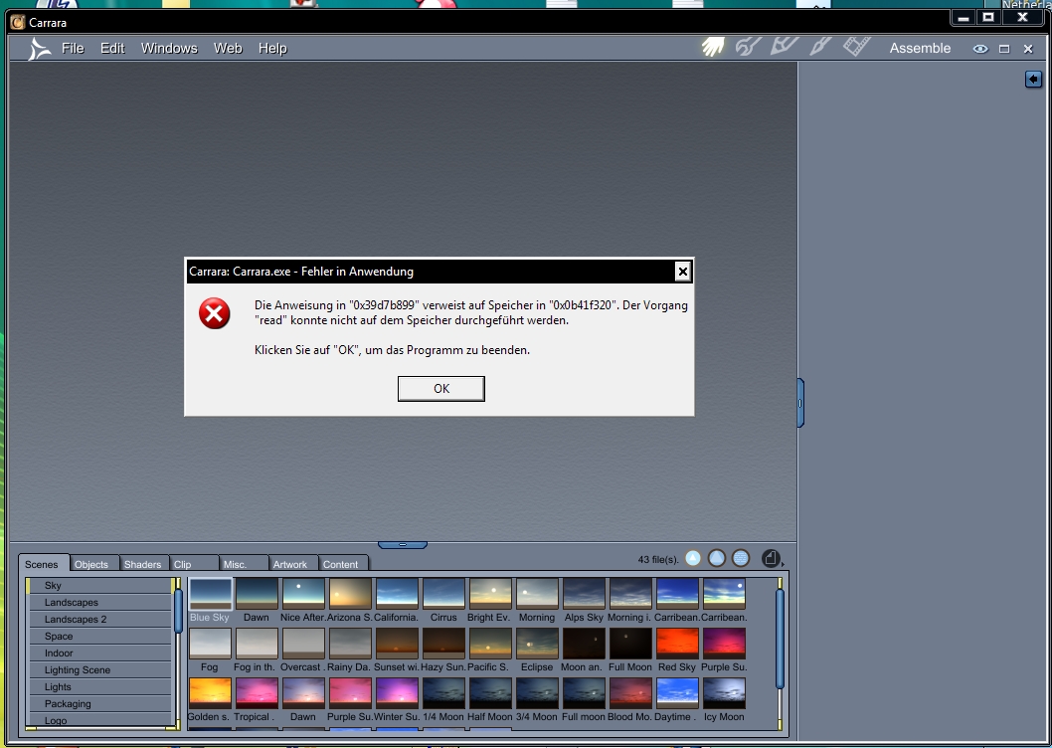The width and height of the screenshot is (1052, 748).
Task: Switch to the Model room wrench icon
Action: 748,47
